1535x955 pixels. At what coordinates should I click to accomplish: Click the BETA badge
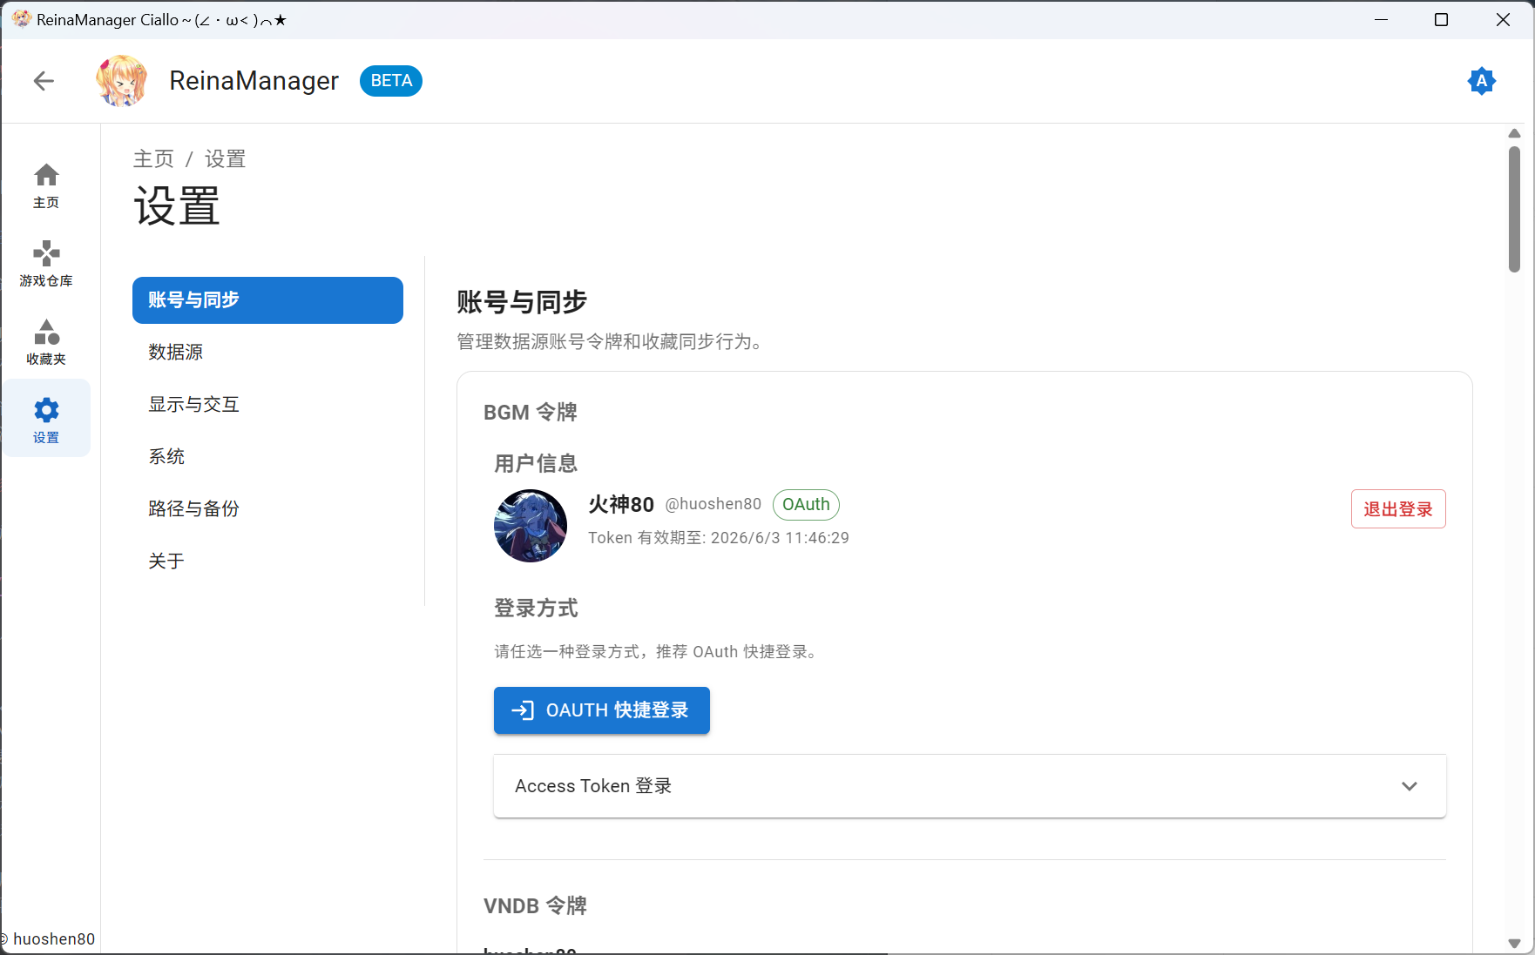(391, 81)
